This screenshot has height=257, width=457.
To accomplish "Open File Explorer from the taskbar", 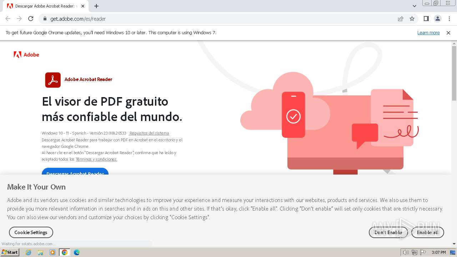I will coord(40,252).
